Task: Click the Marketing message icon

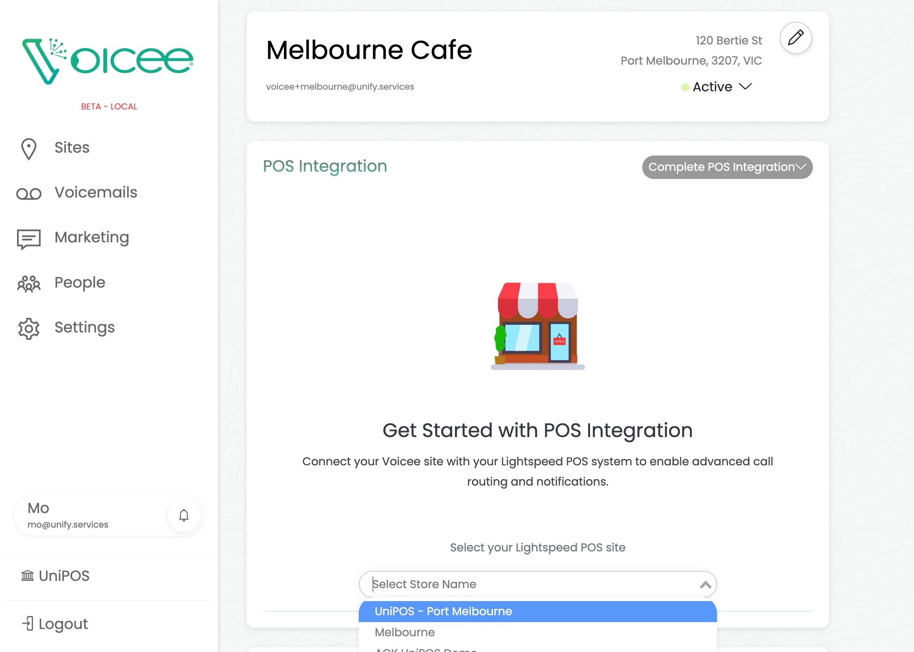Action: 29,239
